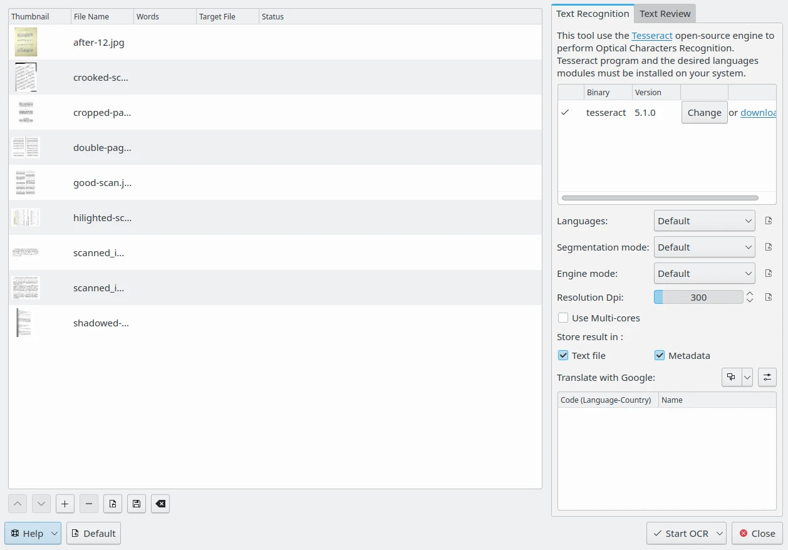The image size is (788, 550).
Task: Select the after-12.jpg thumbnail
Action: (x=26, y=42)
